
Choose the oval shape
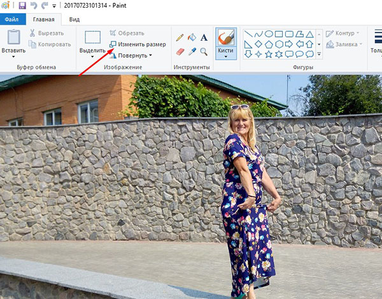pyautogui.click(x=269, y=34)
